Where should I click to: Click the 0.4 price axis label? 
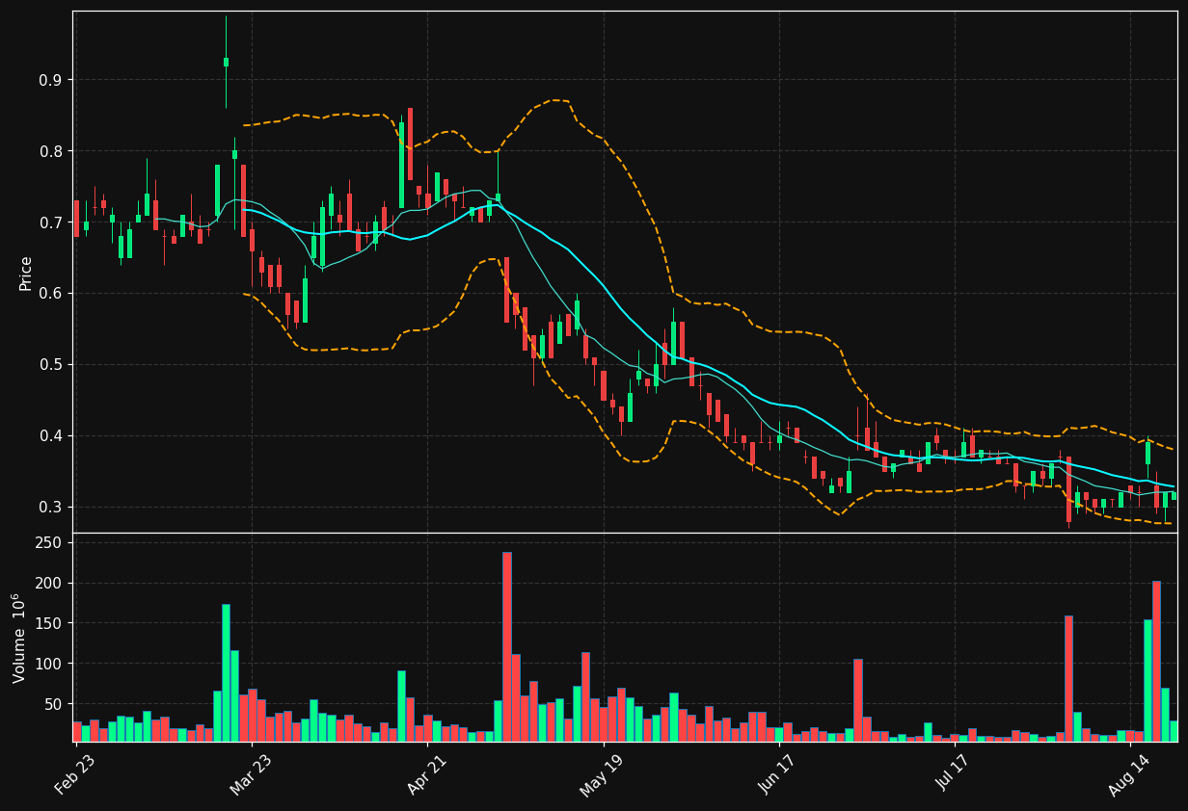coord(50,436)
